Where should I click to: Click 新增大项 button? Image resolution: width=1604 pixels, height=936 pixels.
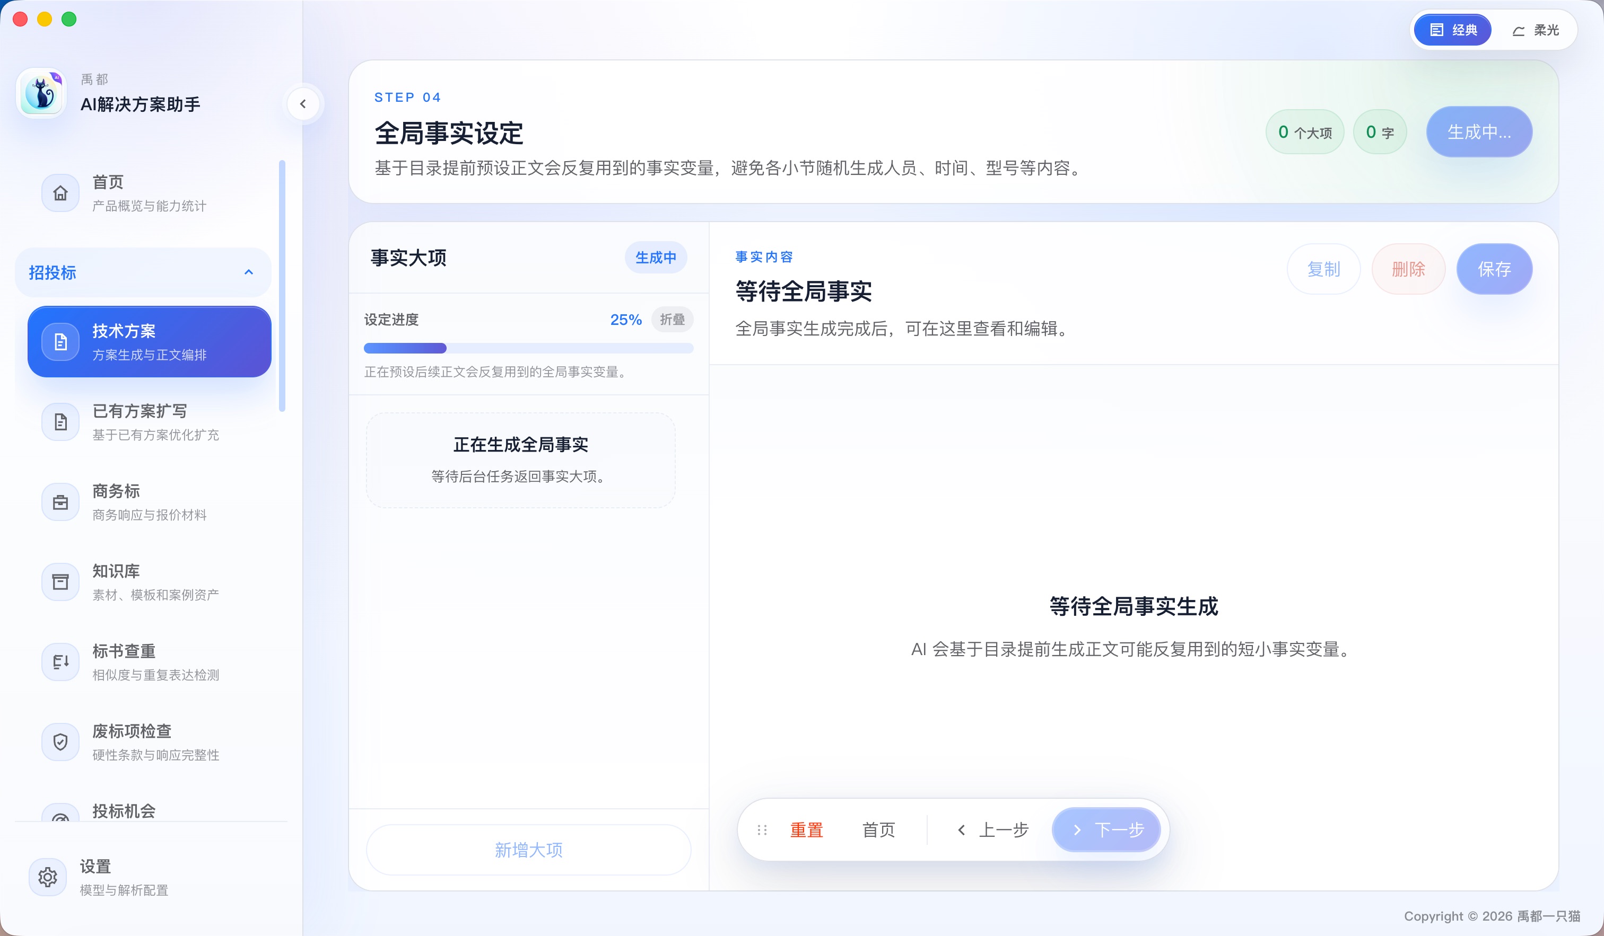(x=528, y=850)
